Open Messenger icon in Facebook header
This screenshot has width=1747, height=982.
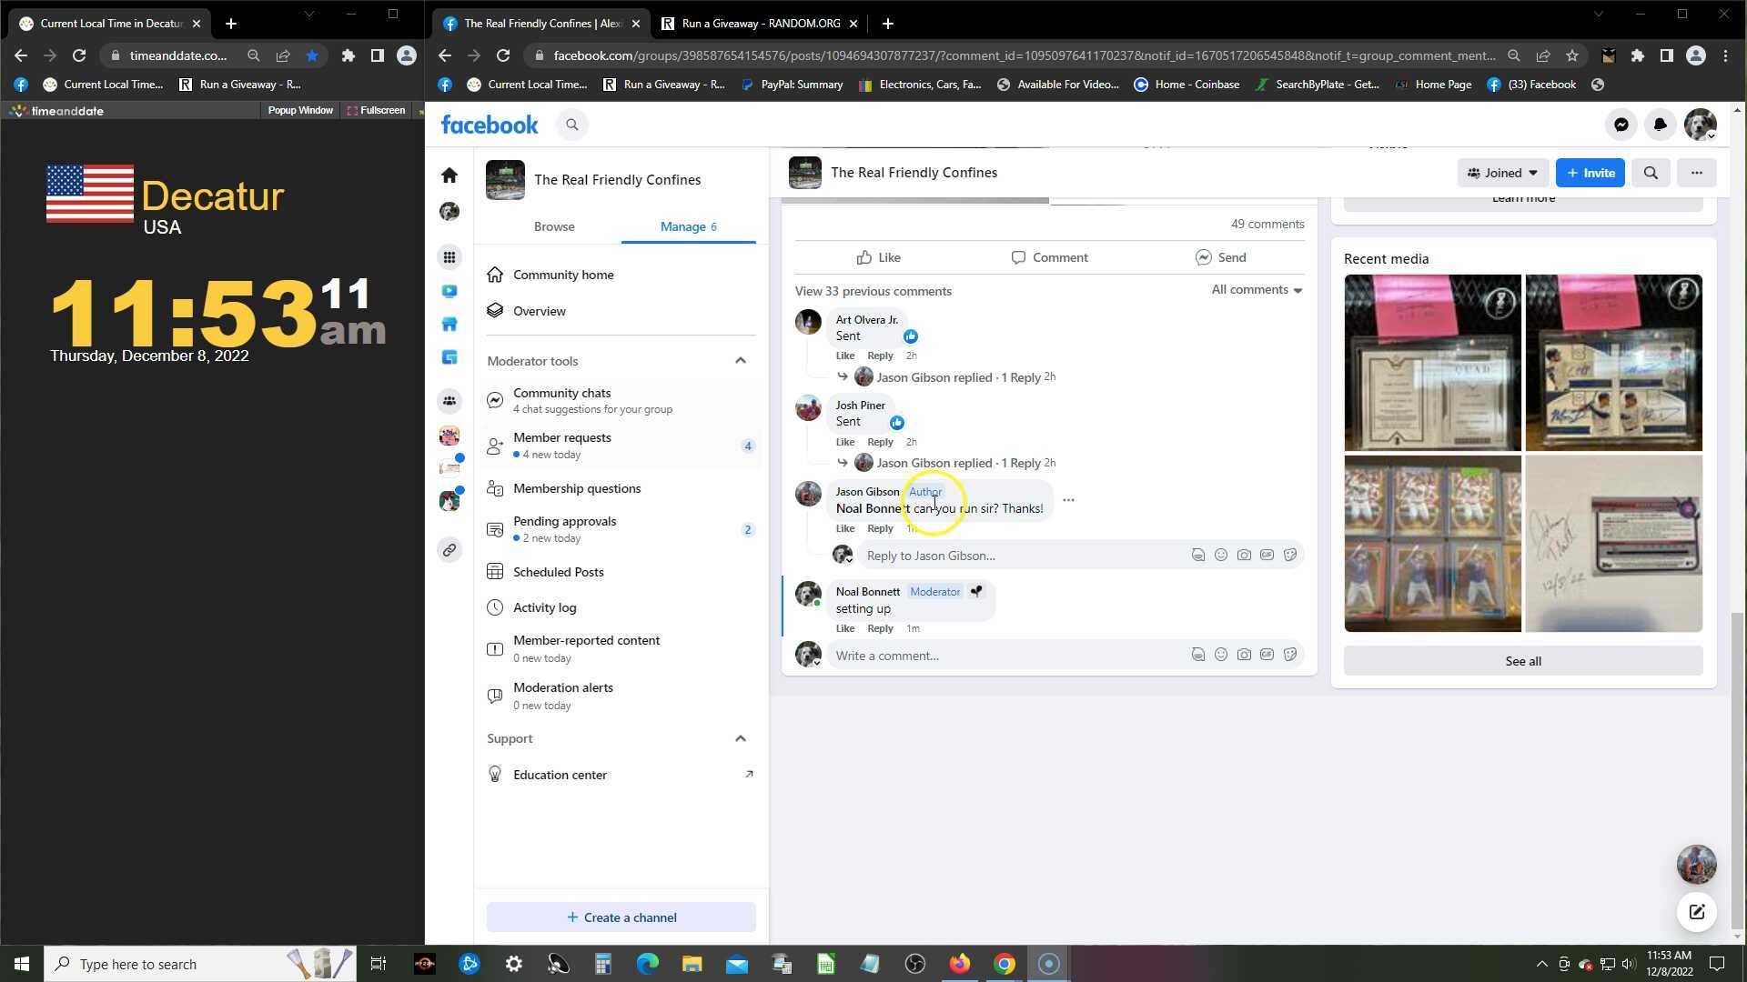(1621, 125)
